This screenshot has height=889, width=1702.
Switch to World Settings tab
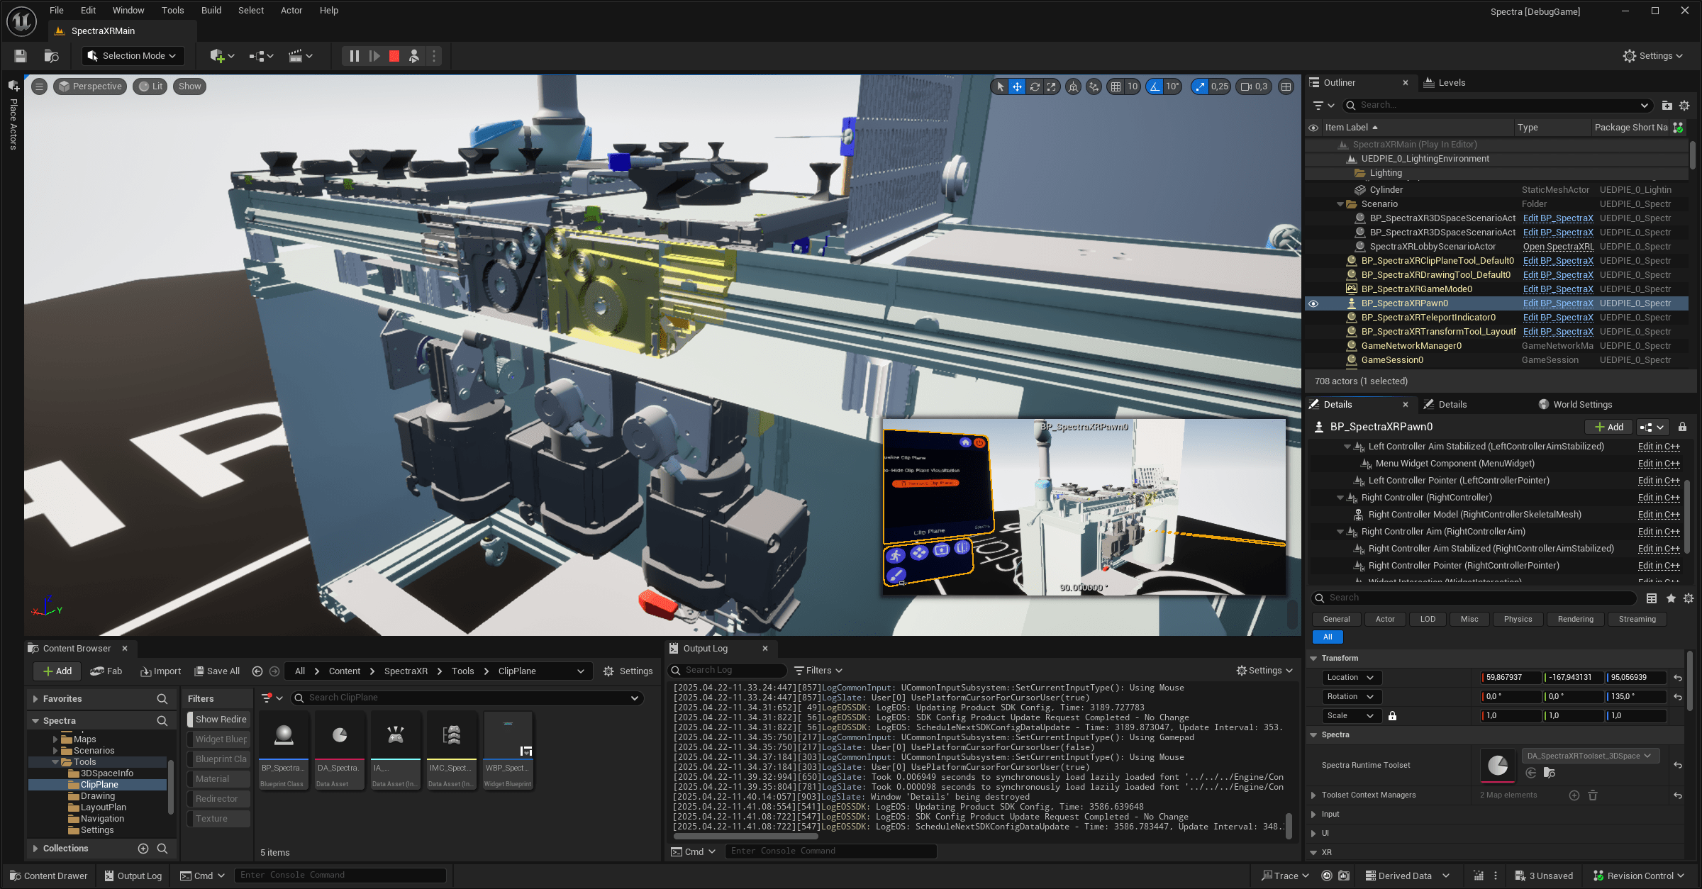(x=1581, y=404)
